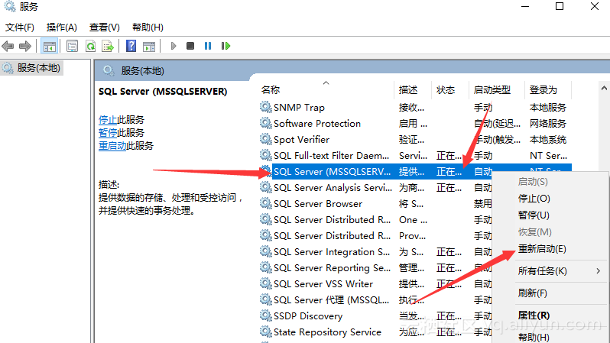Click gear icon of Spot Verifier row
This screenshot has width=610, height=343.
click(x=266, y=139)
